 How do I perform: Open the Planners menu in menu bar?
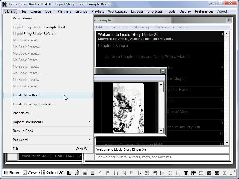pyautogui.click(x=64, y=11)
